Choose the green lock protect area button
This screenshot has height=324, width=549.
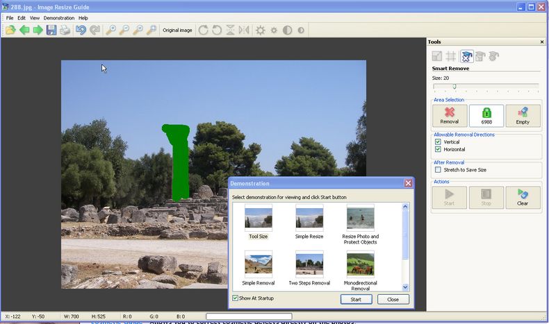(486, 116)
